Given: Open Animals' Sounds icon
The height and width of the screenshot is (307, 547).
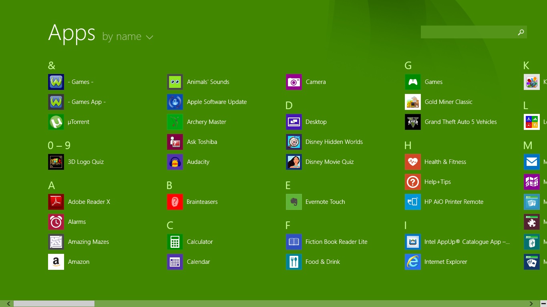Looking at the screenshot, I should pos(175,82).
